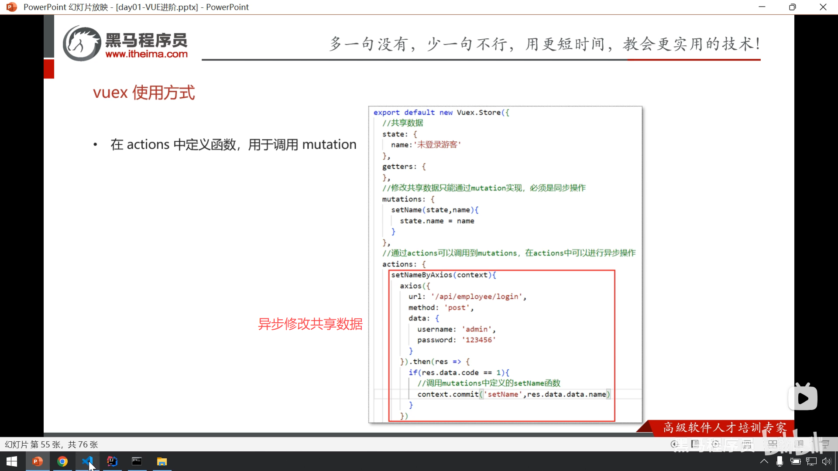Image resolution: width=838 pixels, height=471 pixels.
Task: Open the Windows Start menu
Action: pyautogui.click(x=12, y=461)
